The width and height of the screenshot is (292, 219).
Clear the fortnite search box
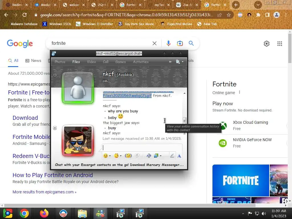tap(154, 43)
